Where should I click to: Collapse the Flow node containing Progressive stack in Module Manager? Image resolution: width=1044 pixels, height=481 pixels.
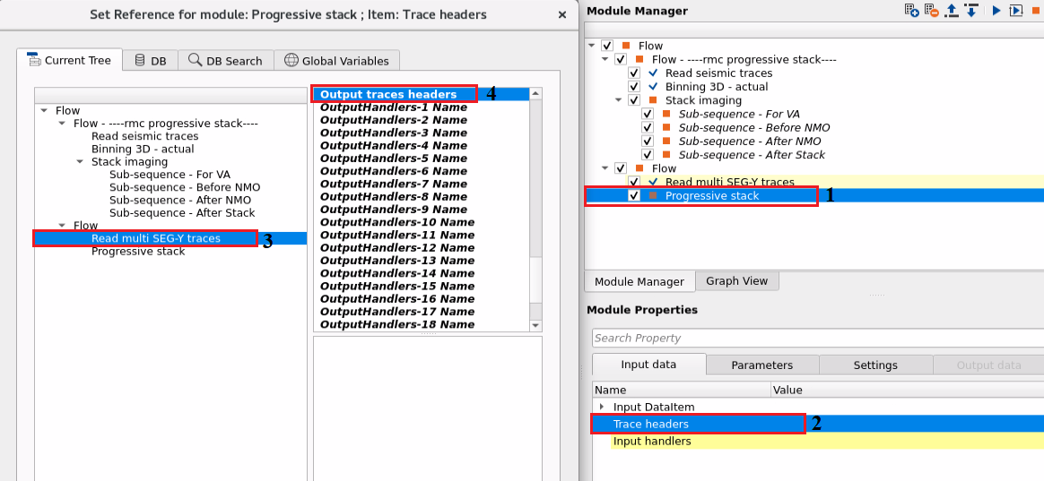[x=605, y=168]
